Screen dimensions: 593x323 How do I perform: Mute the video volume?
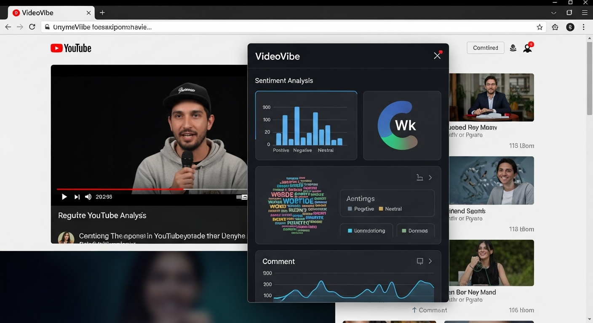[88, 197]
